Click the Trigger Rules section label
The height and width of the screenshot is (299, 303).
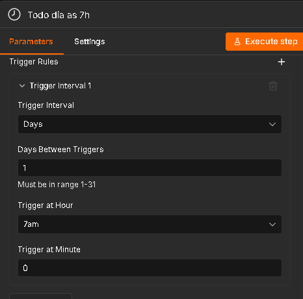point(34,62)
